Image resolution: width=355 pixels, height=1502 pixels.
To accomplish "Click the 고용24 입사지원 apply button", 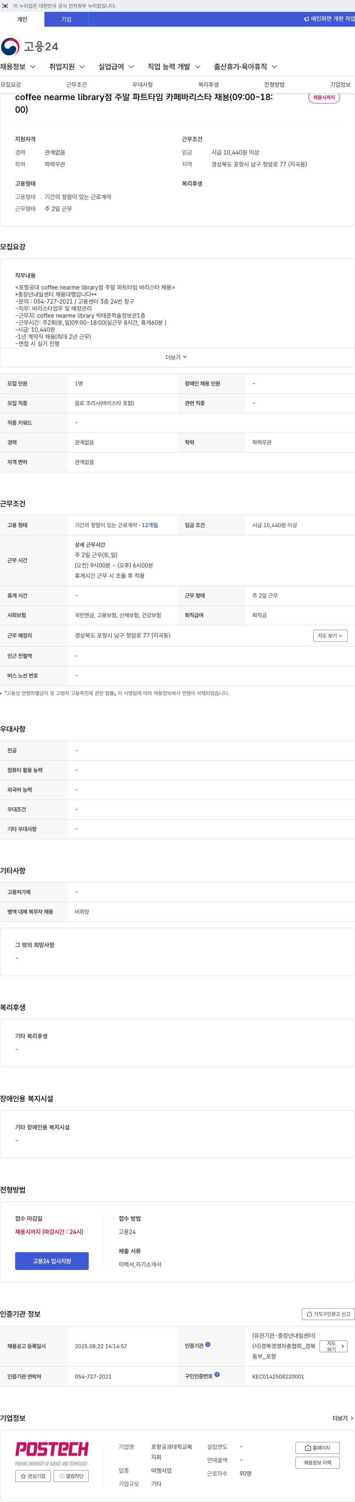I will coord(52,1261).
